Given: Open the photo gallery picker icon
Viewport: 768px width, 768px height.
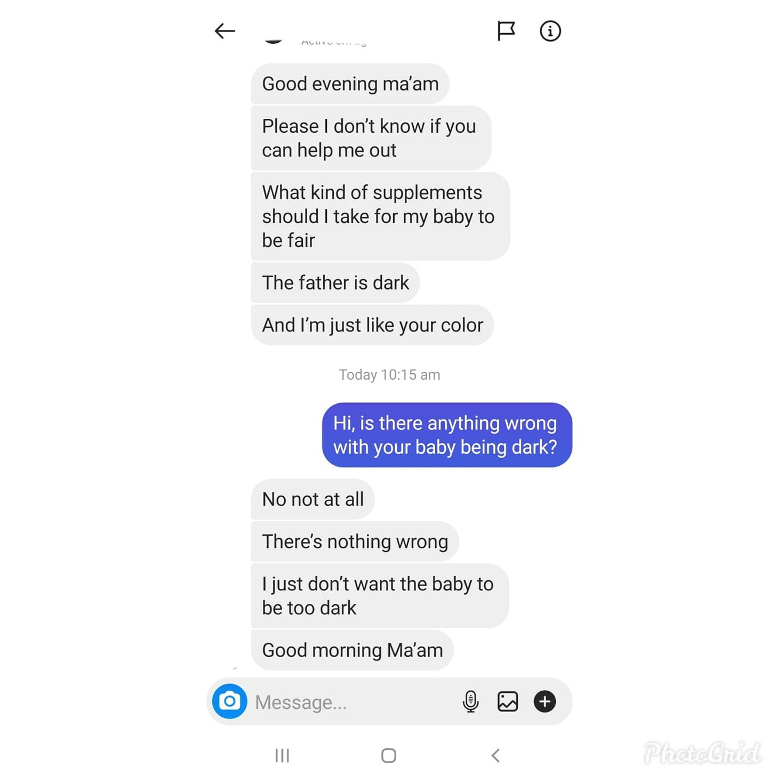Looking at the screenshot, I should (x=507, y=701).
